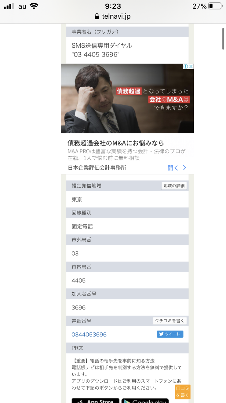Tap the 開く link in the ad
The height and width of the screenshot is (403, 226).
(x=173, y=168)
